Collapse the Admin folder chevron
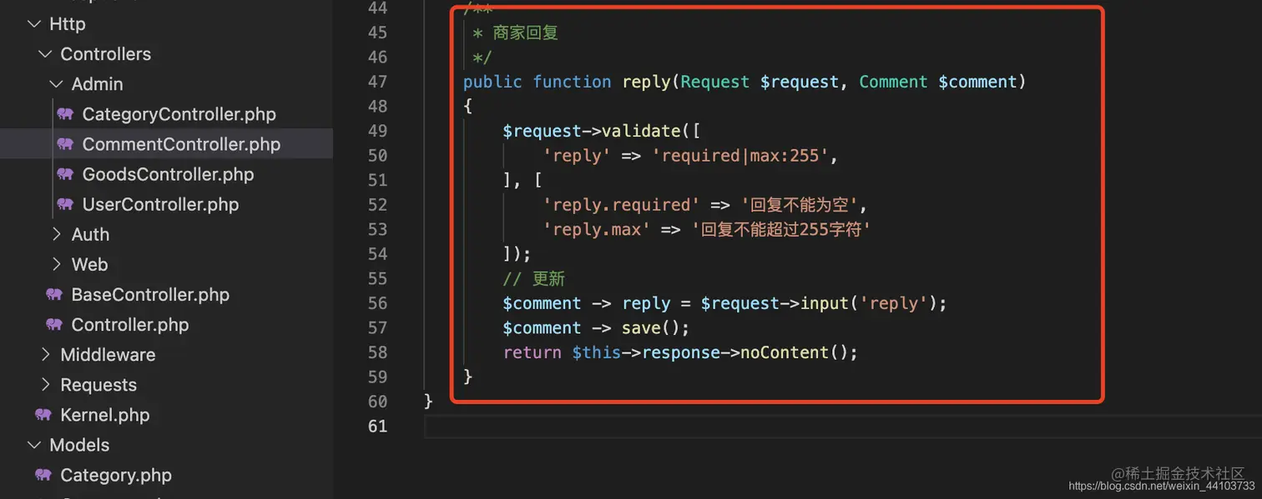Image resolution: width=1262 pixels, height=499 pixels. (x=56, y=84)
